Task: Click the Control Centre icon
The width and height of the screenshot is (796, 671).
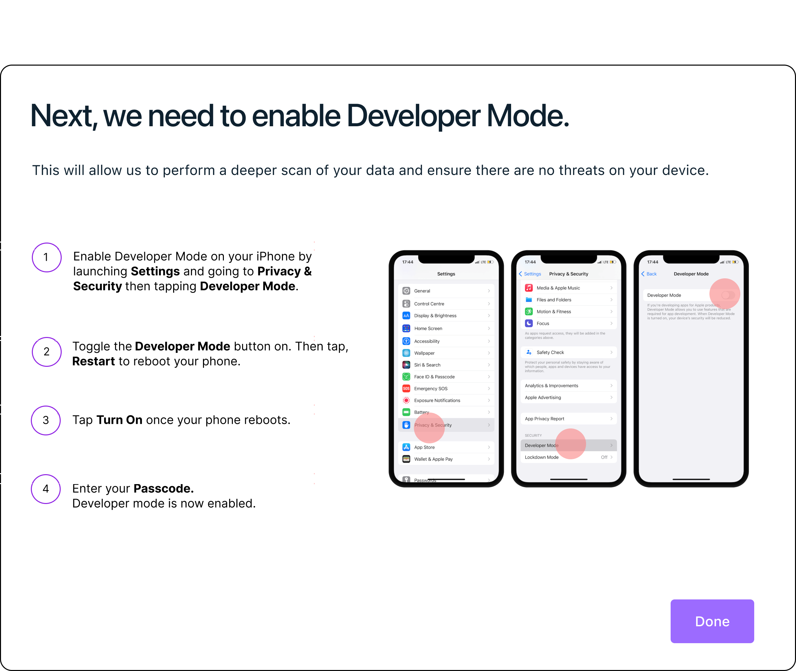Action: point(406,304)
